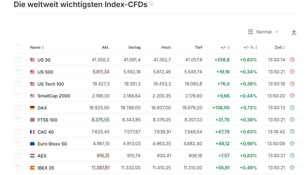
Task: Sort the table by Zeit column
Action: 280,47
